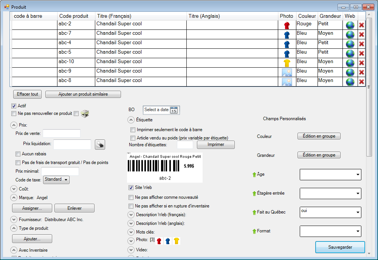Click the Prix de vente input field
The height and width of the screenshot is (260, 378).
point(62,133)
